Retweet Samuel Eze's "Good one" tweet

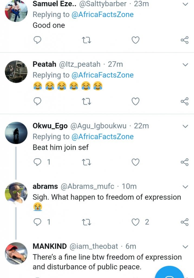tap(86, 40)
